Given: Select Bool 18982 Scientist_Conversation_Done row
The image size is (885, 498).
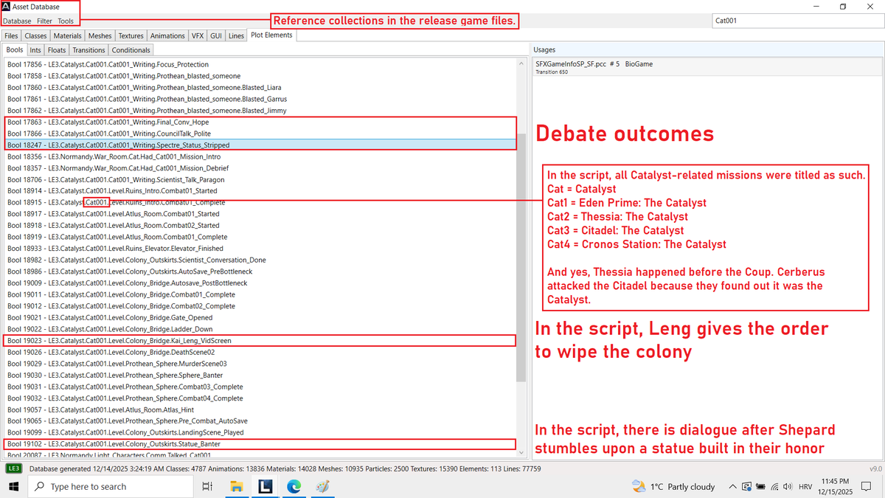Looking at the screenshot, I should [261, 260].
